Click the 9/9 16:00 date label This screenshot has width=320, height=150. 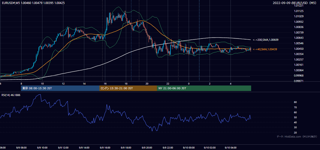click(x=105, y=148)
